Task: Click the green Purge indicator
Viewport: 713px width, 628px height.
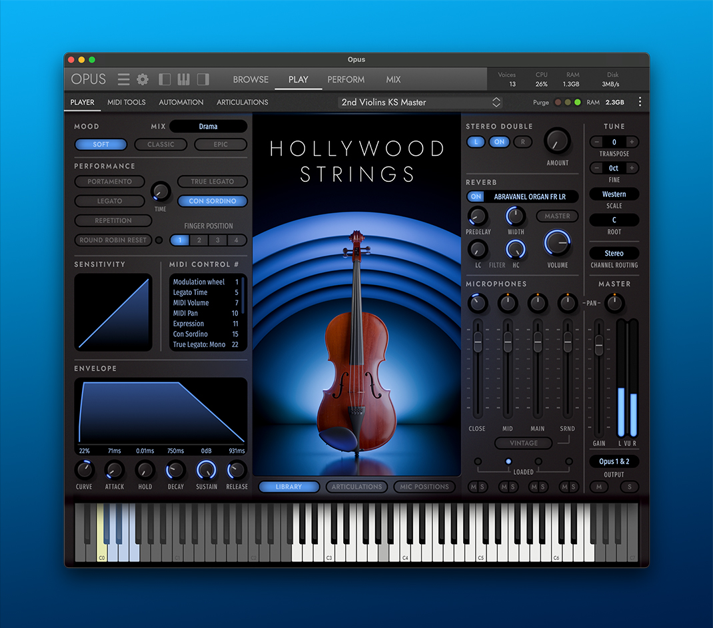Action: 578,103
